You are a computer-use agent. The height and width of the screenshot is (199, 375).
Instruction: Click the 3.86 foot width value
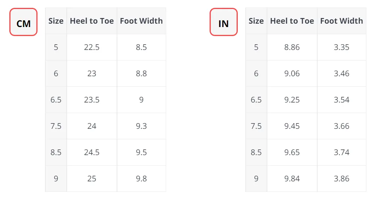(342, 178)
